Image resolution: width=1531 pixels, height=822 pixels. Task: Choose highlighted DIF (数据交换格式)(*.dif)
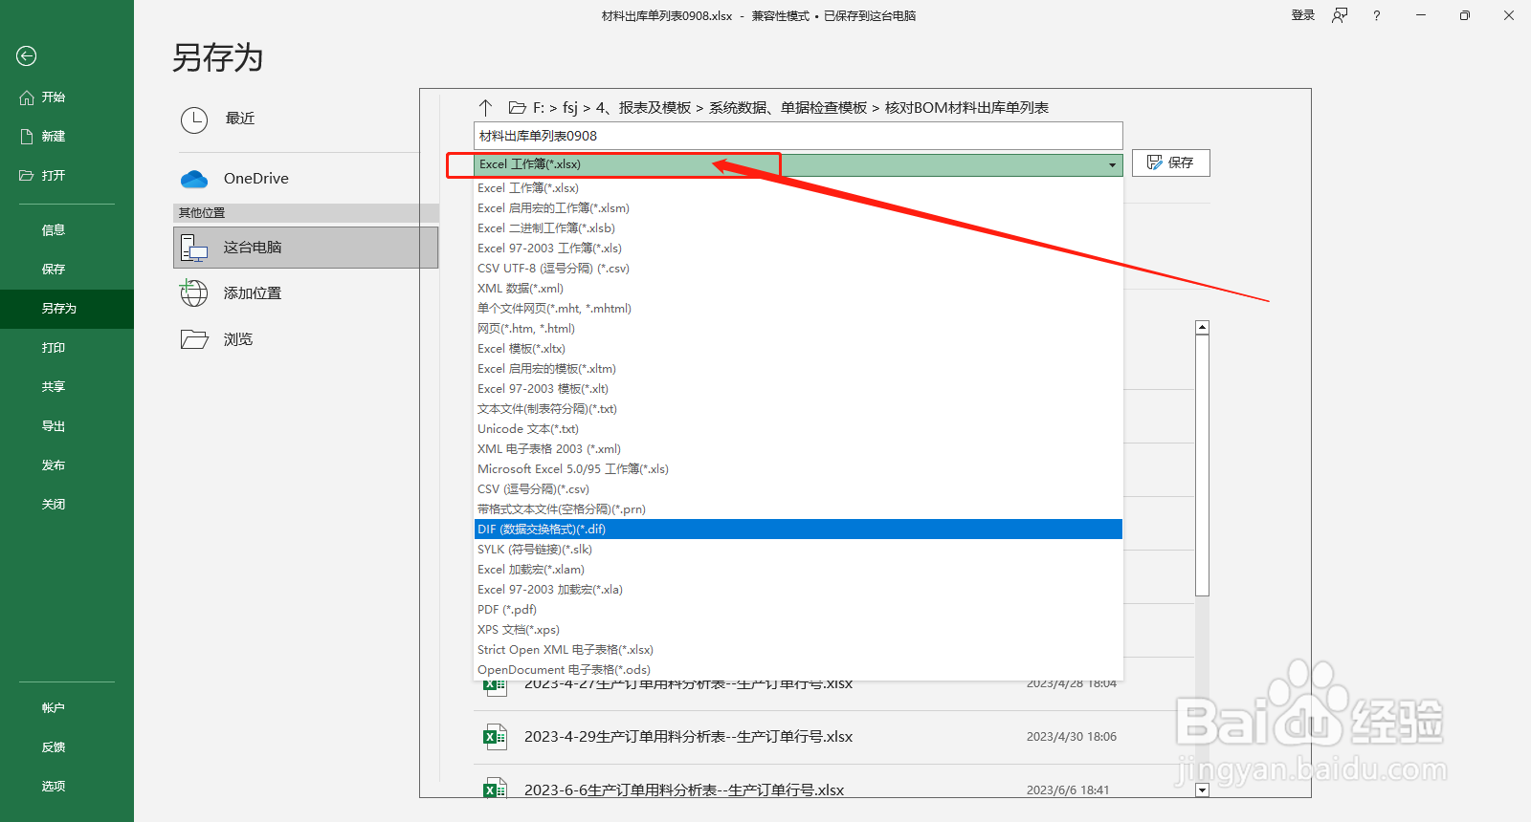tap(798, 530)
